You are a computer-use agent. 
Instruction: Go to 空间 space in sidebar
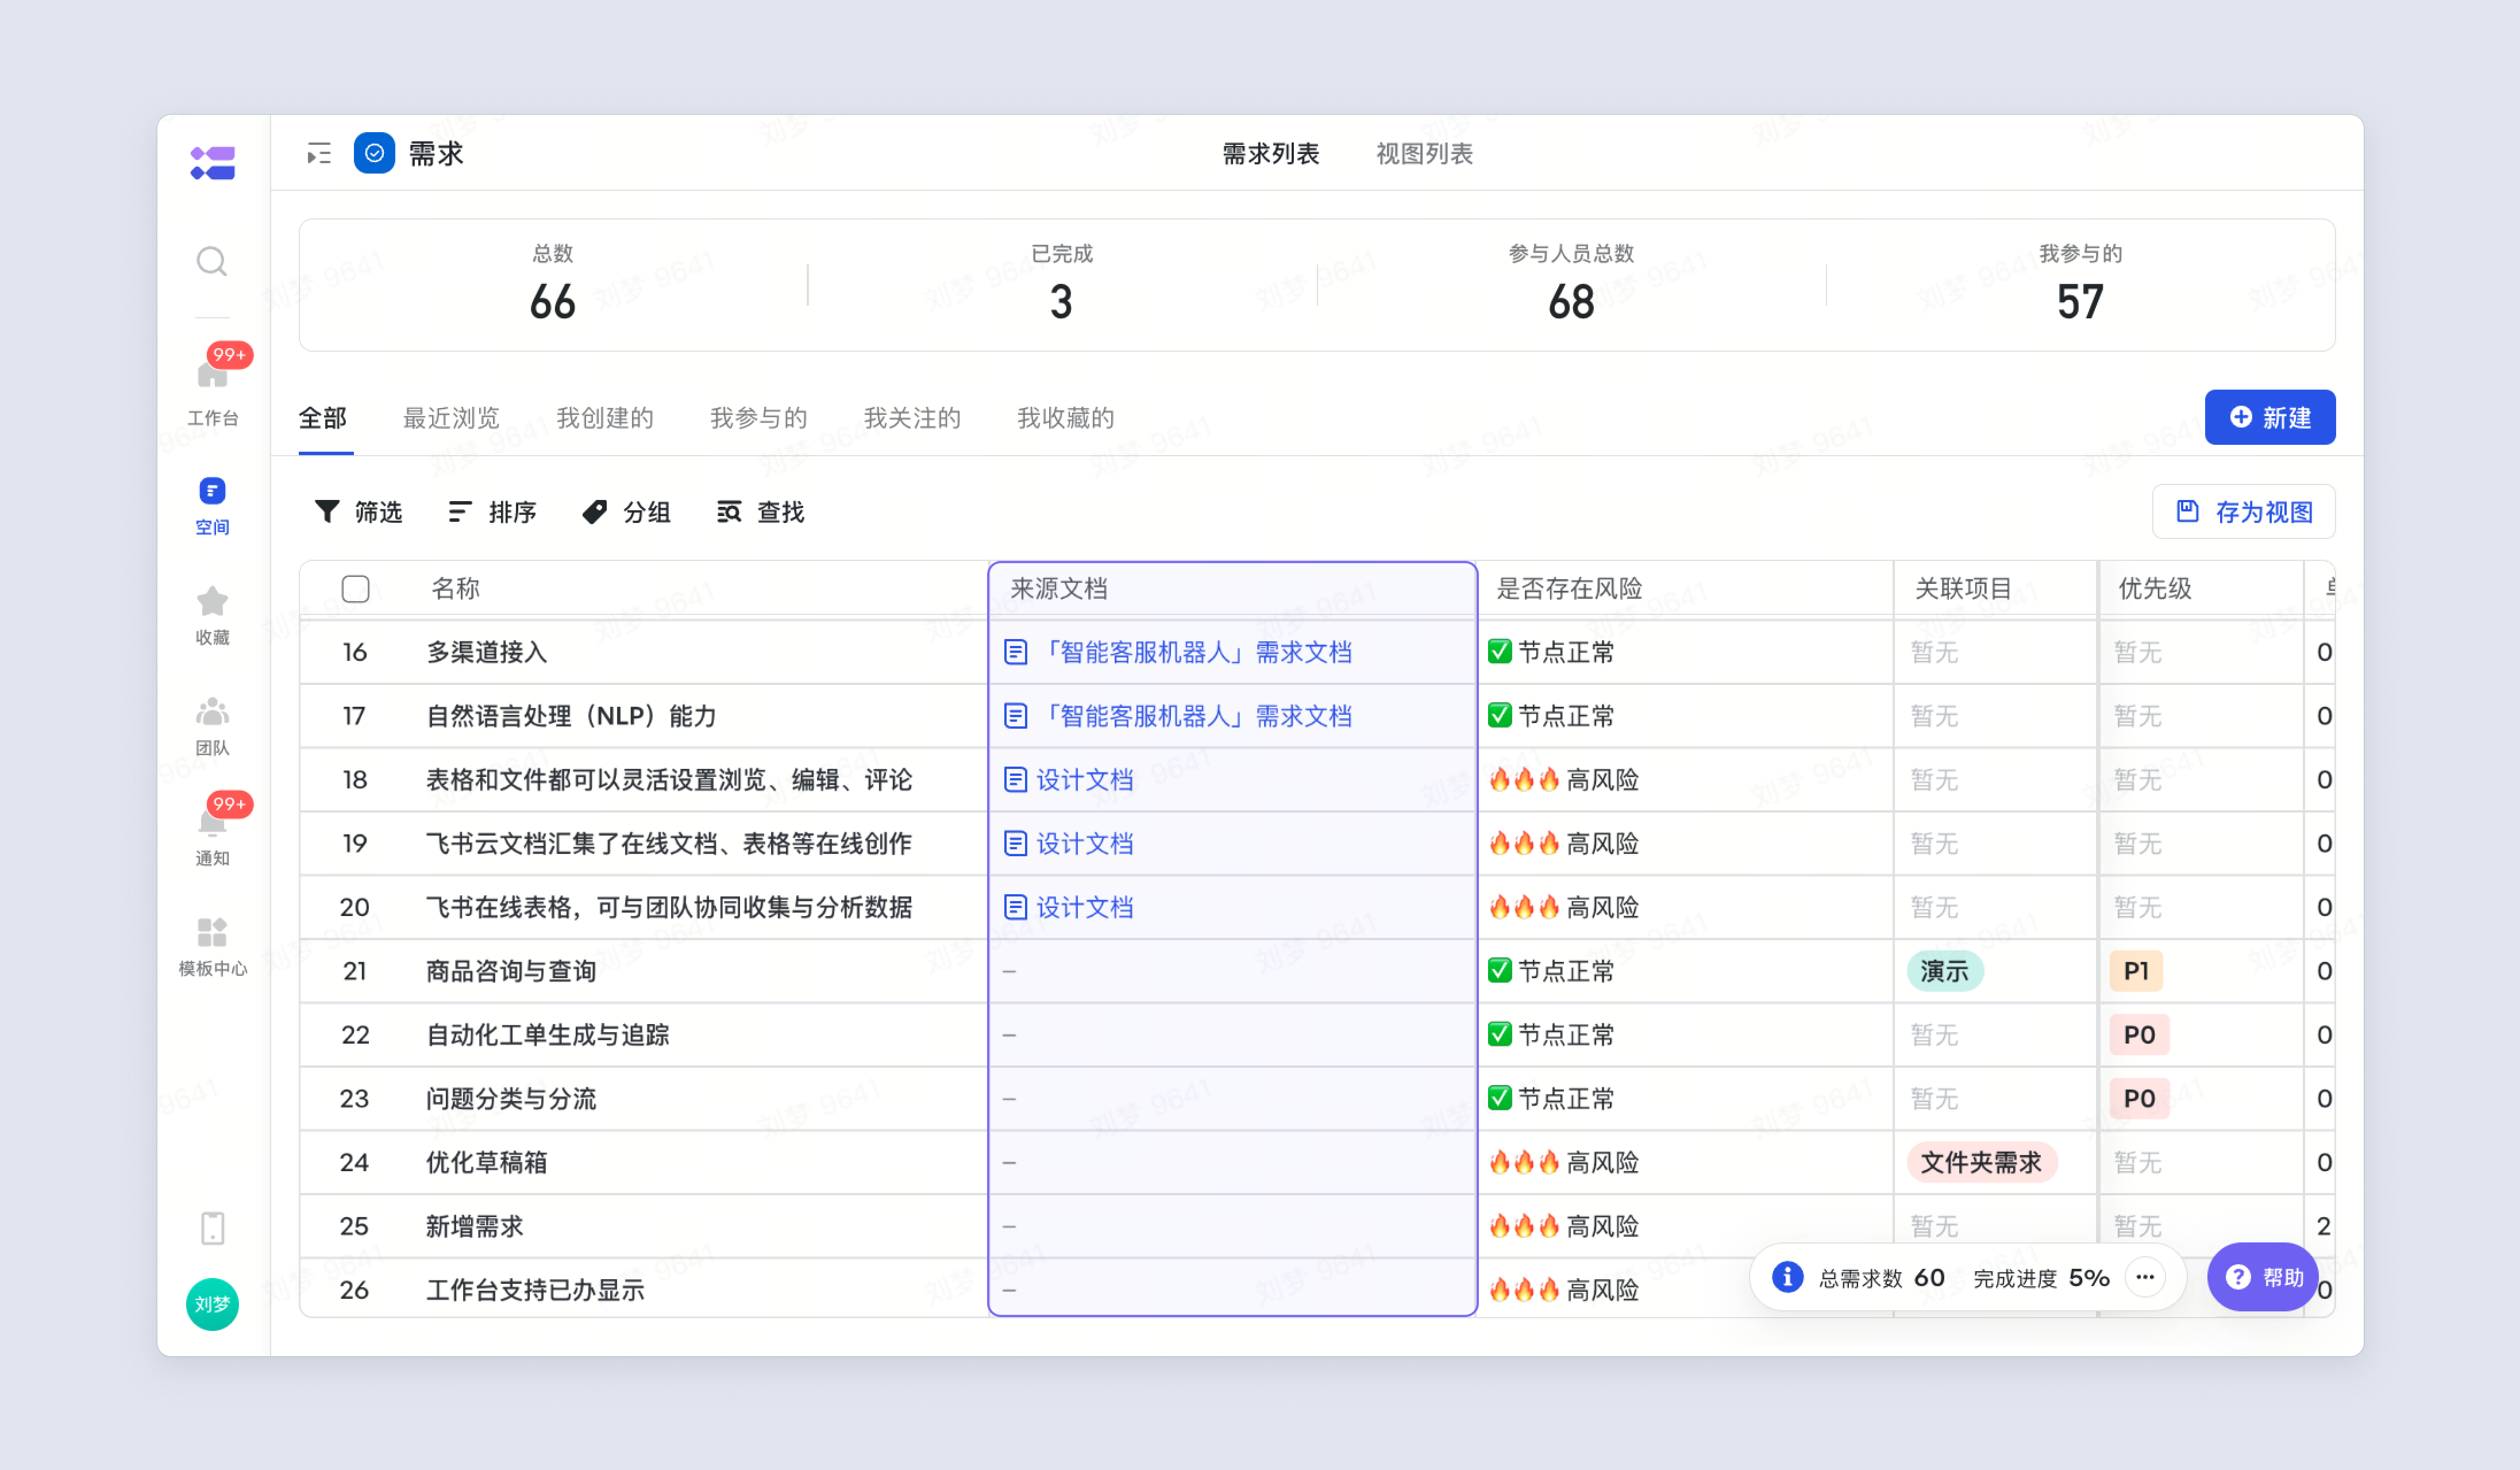point(212,505)
